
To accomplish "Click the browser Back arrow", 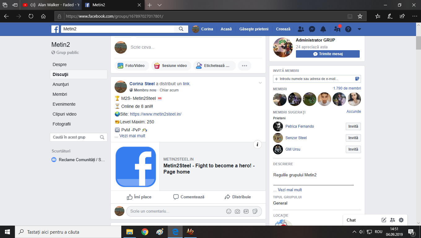I will pyautogui.click(x=6, y=16).
